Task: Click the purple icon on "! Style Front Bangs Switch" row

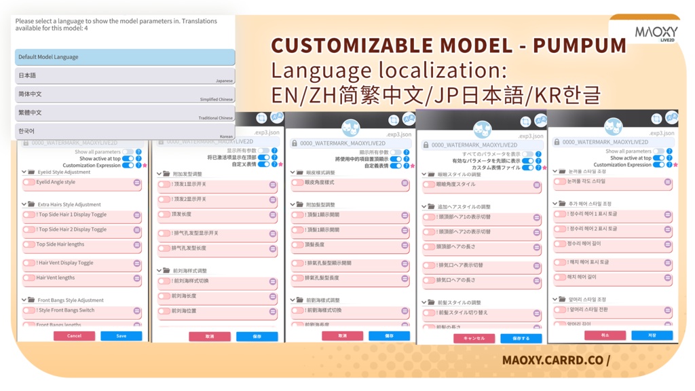Action: click(x=137, y=311)
